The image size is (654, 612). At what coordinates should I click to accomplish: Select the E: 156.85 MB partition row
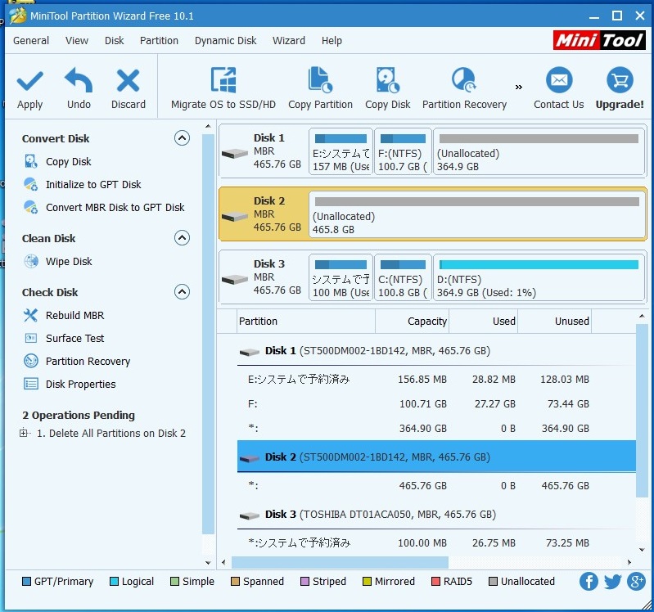436,379
